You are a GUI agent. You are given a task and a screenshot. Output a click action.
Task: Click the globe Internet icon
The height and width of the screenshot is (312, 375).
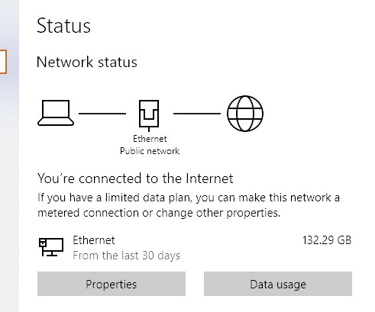pyautogui.click(x=245, y=114)
